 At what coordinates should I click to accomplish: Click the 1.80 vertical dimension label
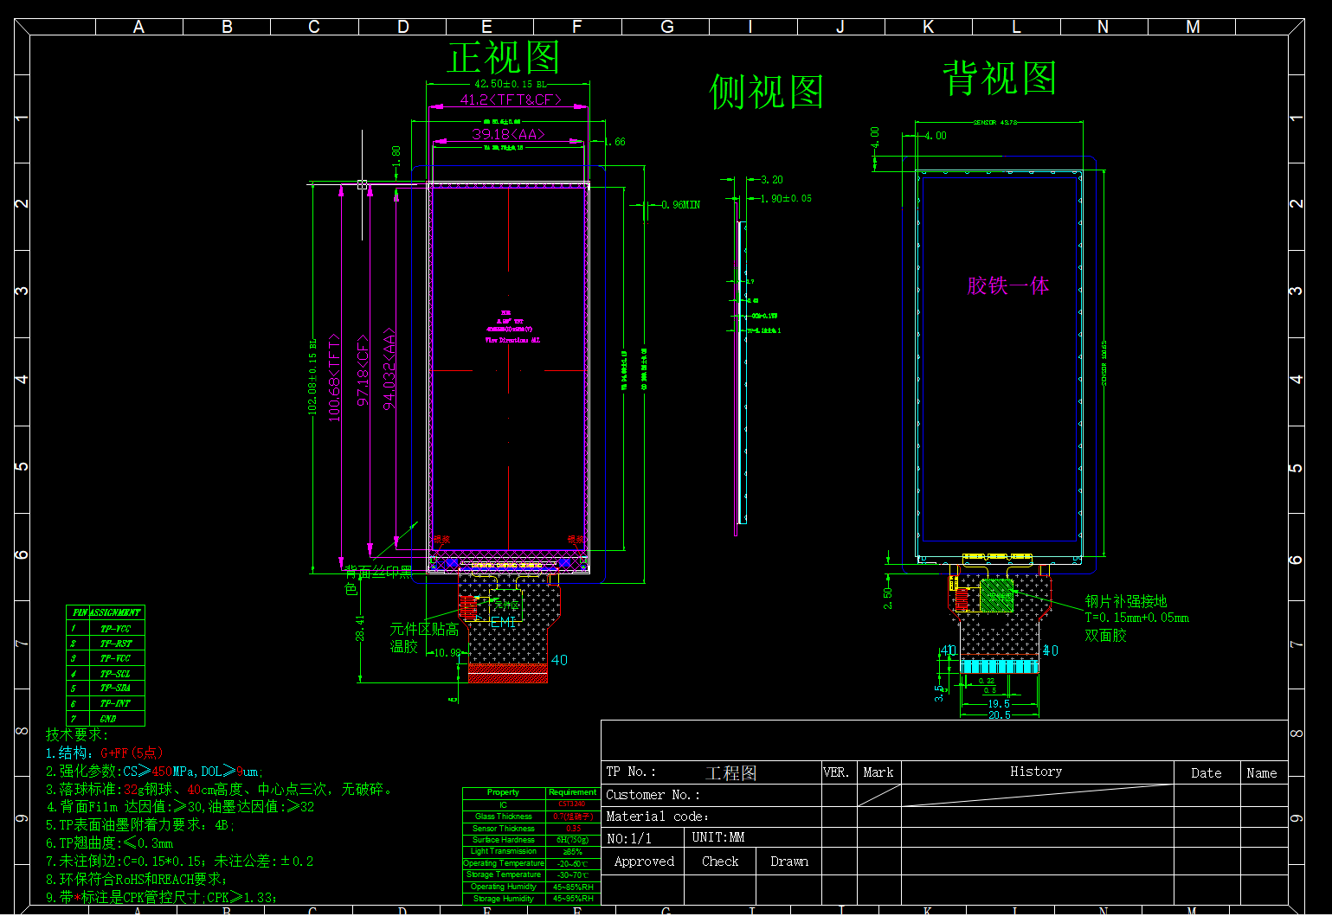[396, 157]
